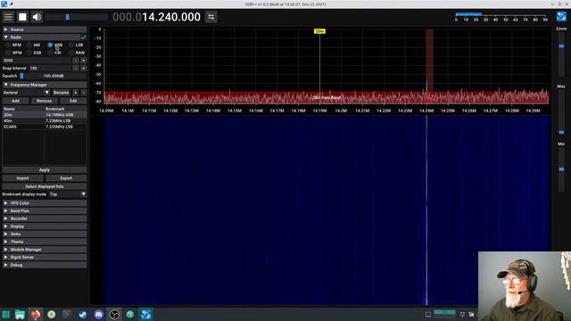Screen dimensions: 571x321
Task: Expand the VFO Color section
Action: tap(45, 203)
